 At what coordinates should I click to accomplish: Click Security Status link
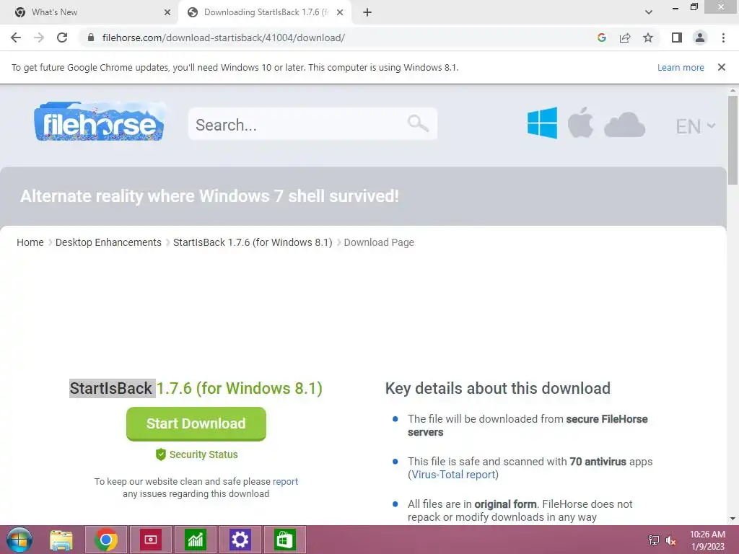pos(204,454)
